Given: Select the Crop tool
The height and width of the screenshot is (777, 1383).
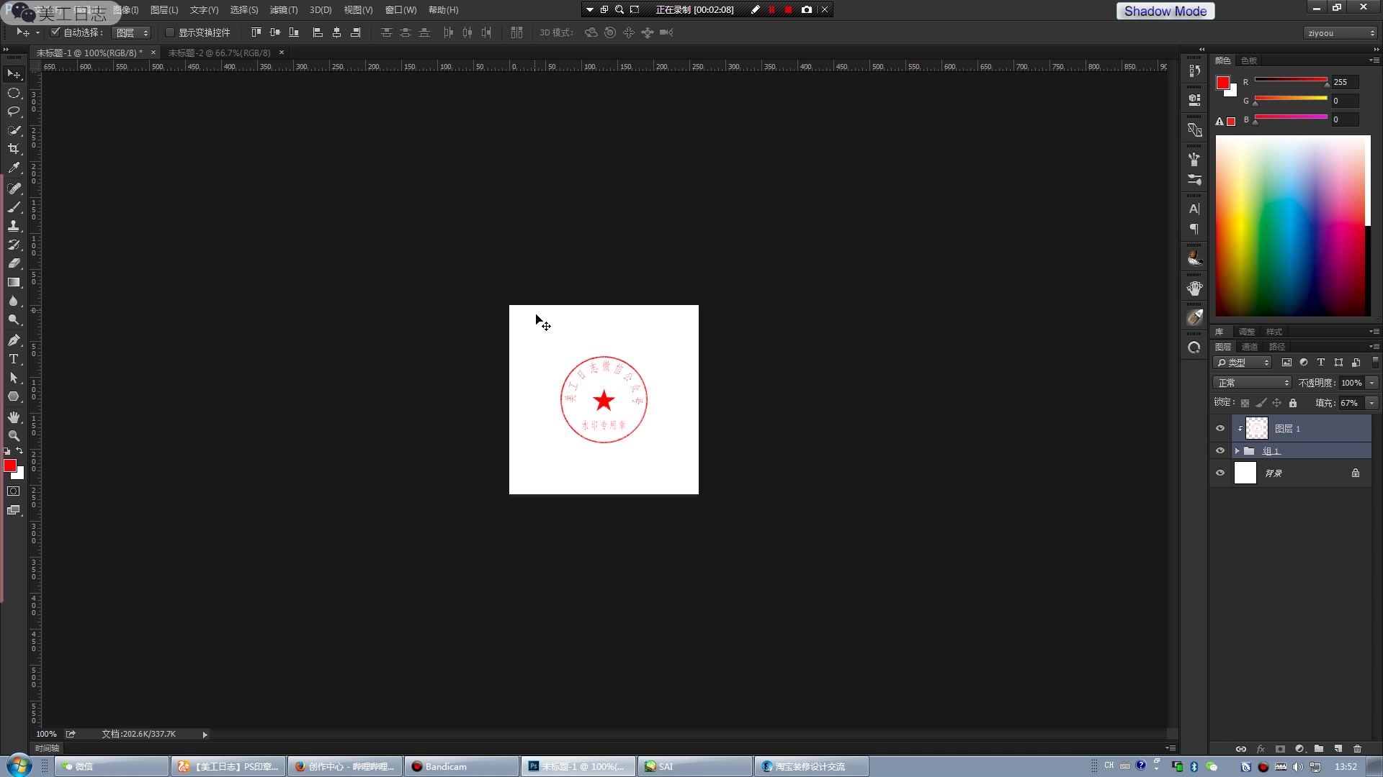Looking at the screenshot, I should (x=14, y=149).
